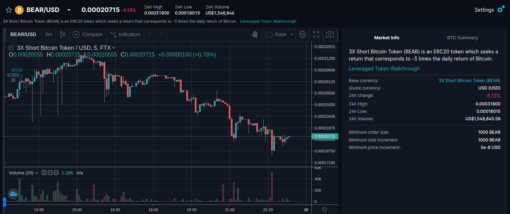Expand the blue left side panel handle

[x=4, y=202]
